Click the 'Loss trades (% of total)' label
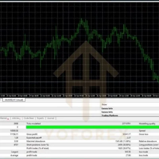 point(149,148)
